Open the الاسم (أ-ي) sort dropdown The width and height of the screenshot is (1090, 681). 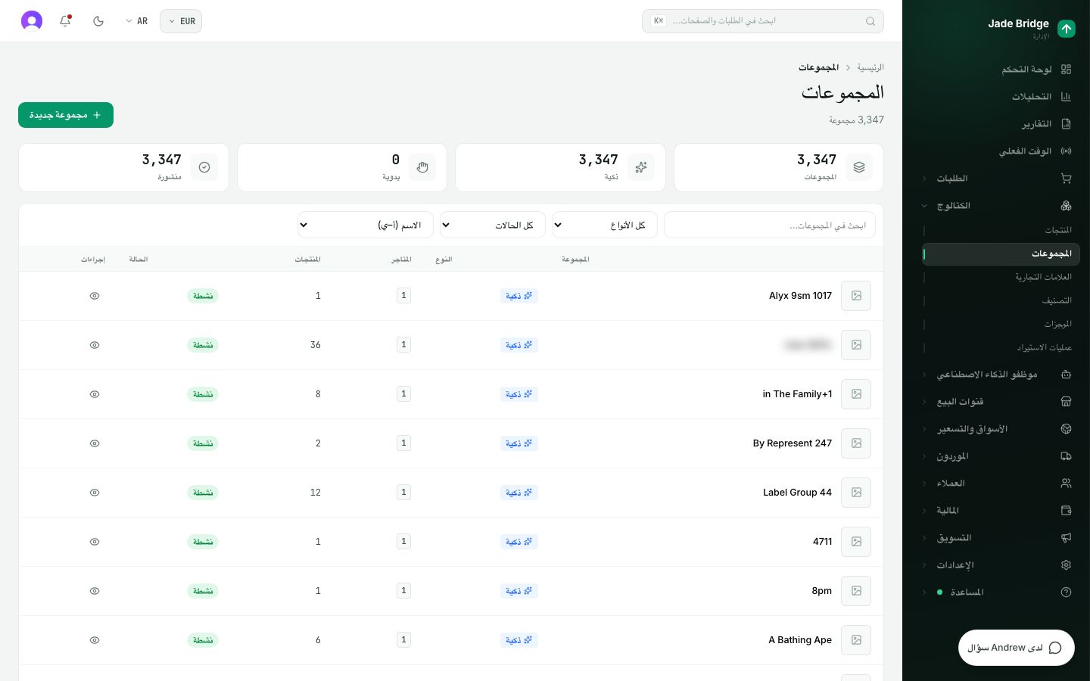[366, 225]
